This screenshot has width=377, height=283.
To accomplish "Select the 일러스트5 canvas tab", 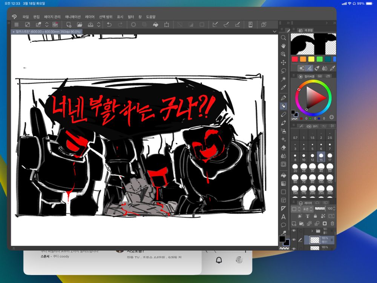I will pos(47,32).
